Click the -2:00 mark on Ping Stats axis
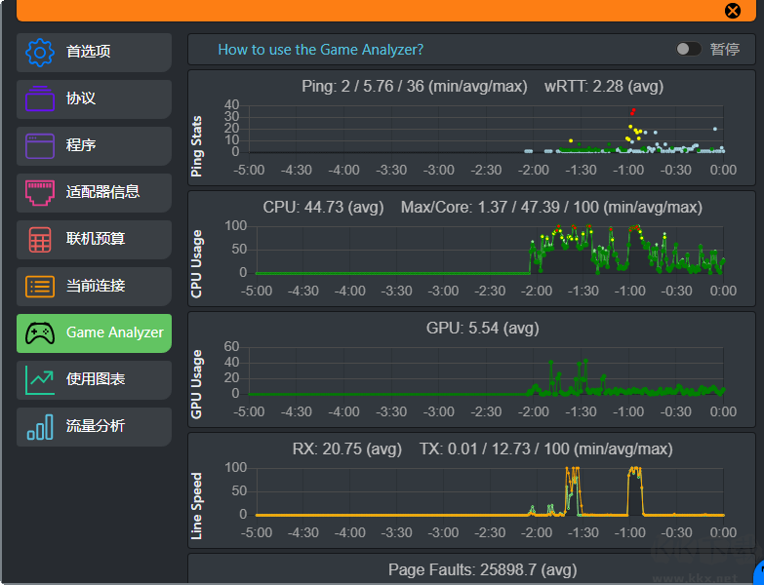 coord(534,170)
